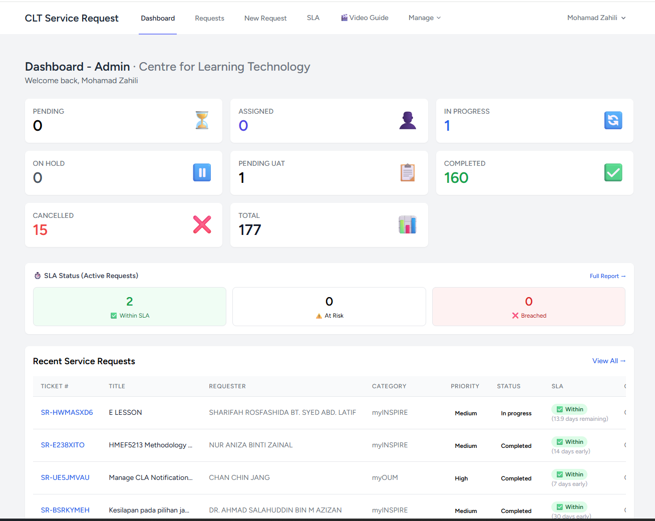Screen dimensions: 655x521
Task: Click the Within badge for SR-E238XITO
Action: [x=569, y=442]
